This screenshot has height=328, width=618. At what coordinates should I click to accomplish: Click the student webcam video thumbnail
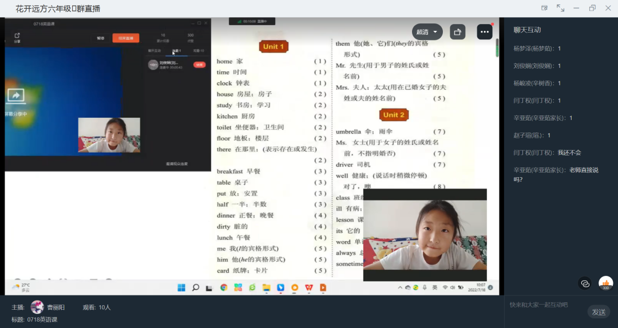(425, 234)
